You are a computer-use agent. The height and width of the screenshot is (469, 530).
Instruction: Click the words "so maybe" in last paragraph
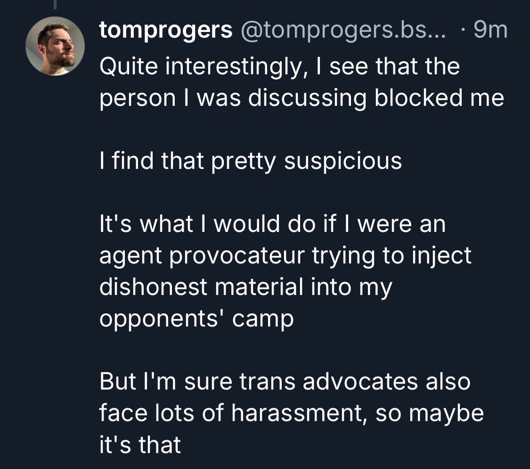pyautogui.click(x=427, y=413)
